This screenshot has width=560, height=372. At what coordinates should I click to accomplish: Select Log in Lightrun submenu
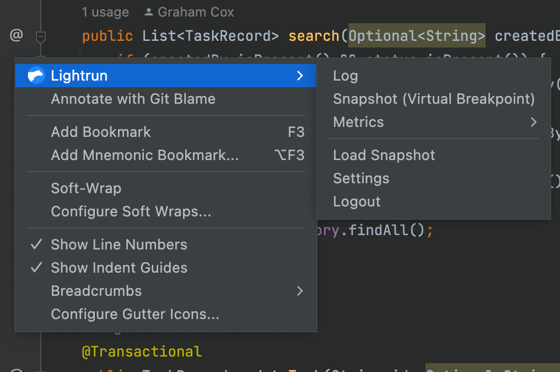point(434,76)
